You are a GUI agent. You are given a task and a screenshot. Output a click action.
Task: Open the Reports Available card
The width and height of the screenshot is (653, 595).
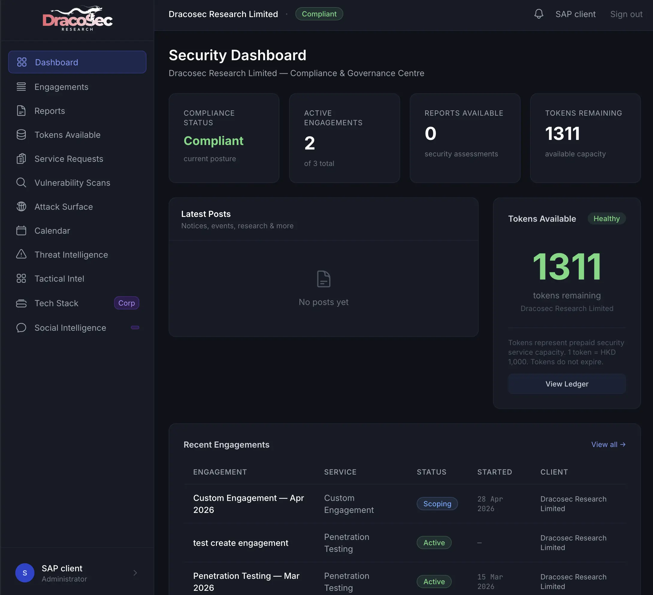(x=465, y=138)
